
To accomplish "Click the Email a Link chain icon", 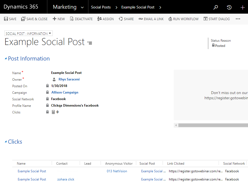I will 141,19.
